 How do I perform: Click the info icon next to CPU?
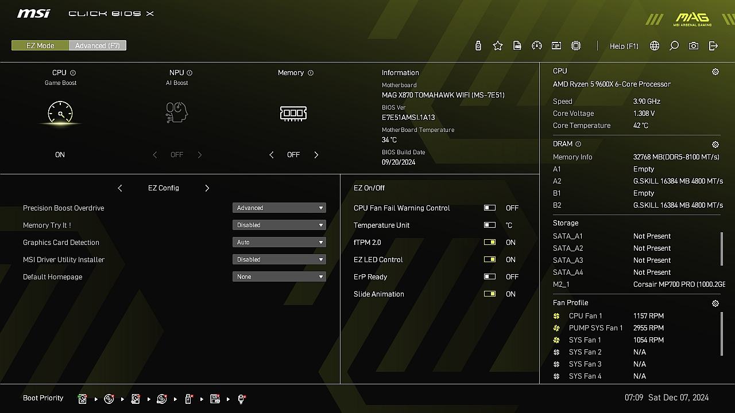pos(73,73)
